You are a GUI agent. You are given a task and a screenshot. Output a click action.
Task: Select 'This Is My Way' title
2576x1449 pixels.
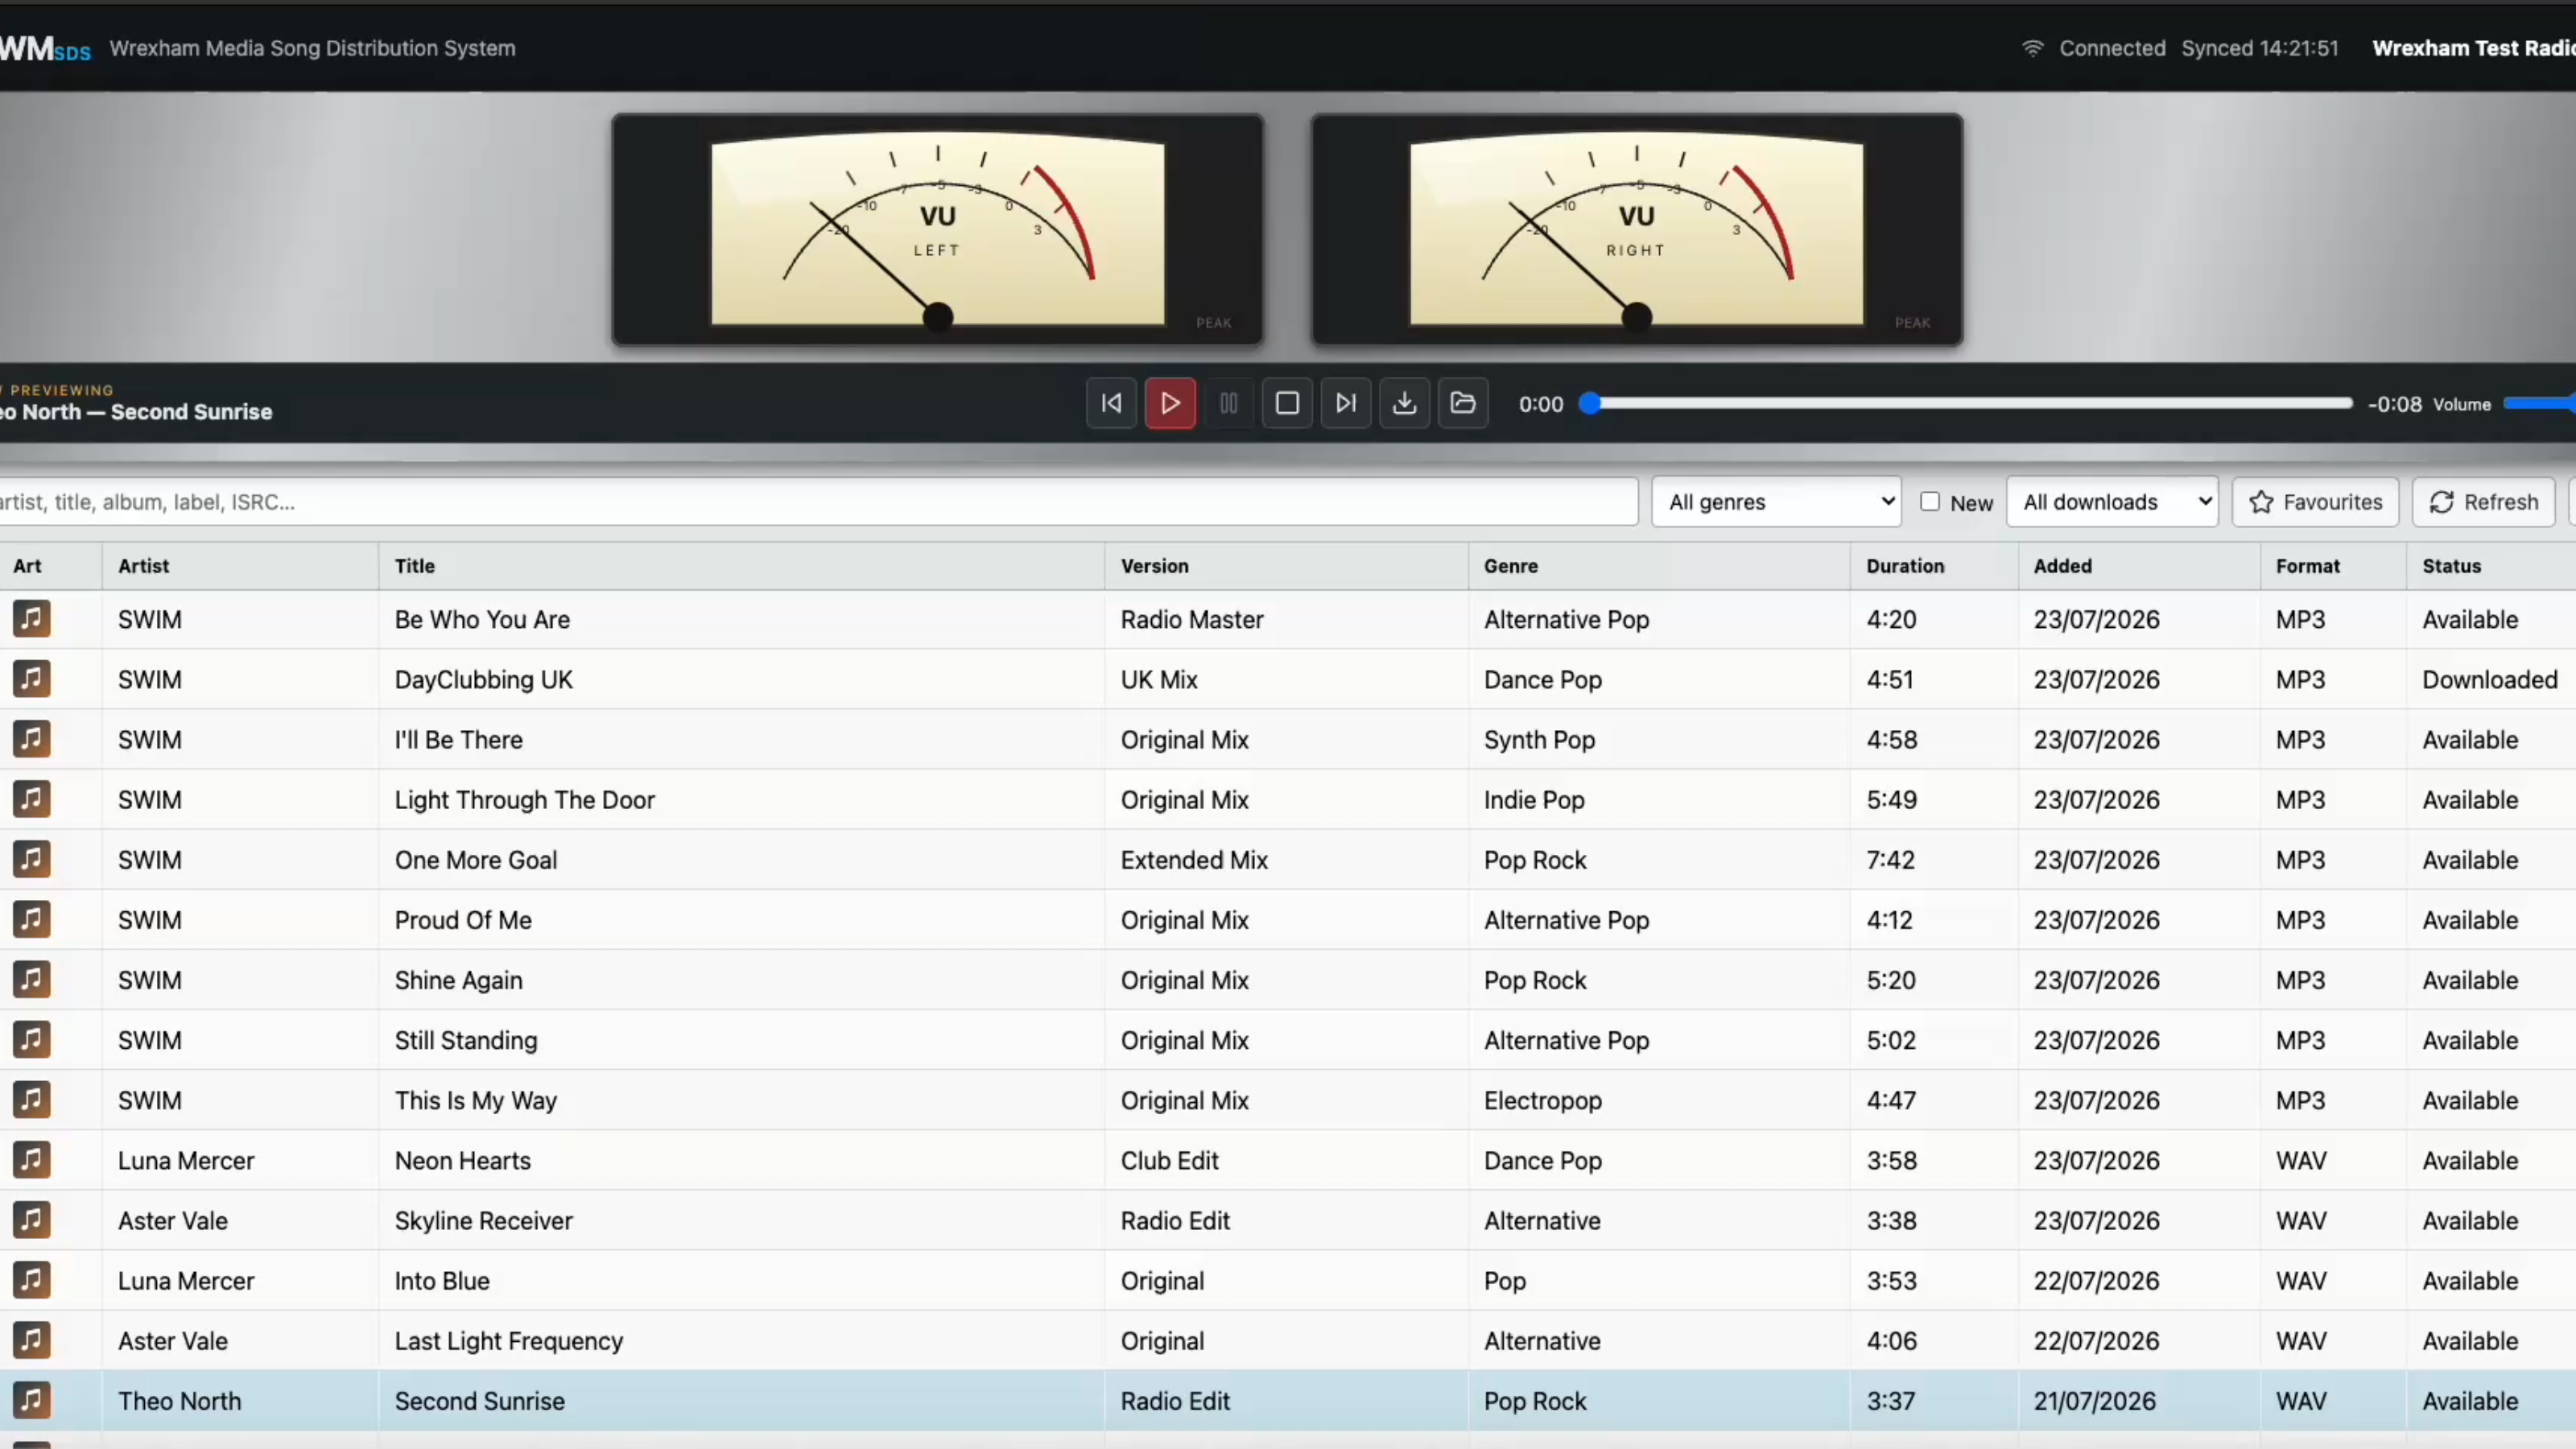point(475,1101)
